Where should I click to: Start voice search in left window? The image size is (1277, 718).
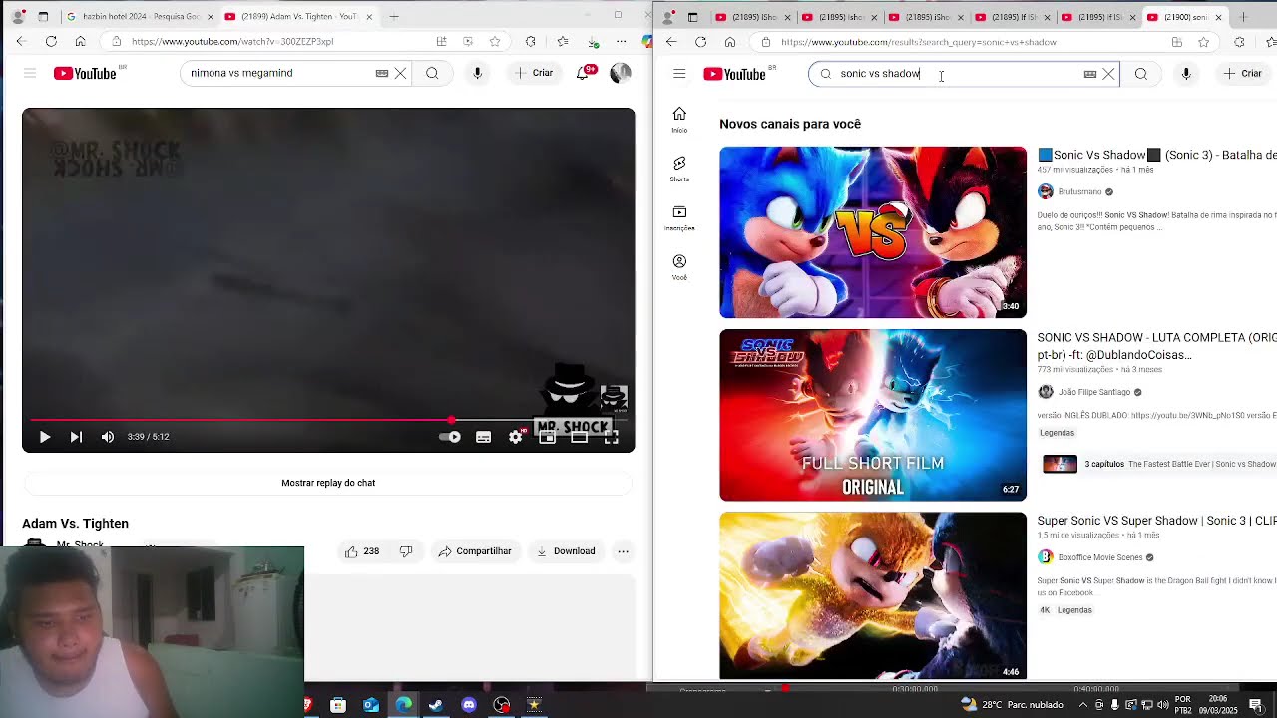pyautogui.click(x=477, y=73)
